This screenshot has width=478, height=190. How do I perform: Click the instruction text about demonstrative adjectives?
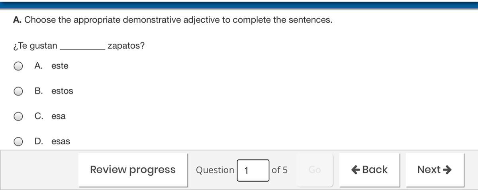point(172,20)
